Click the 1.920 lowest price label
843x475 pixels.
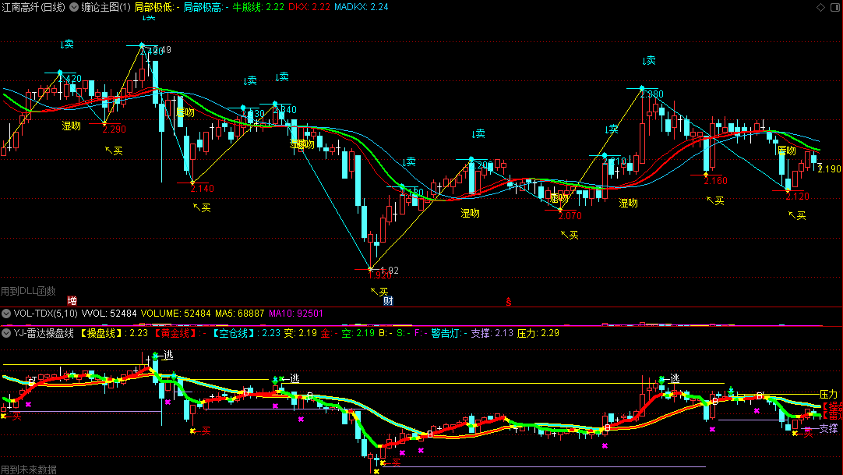(379, 275)
